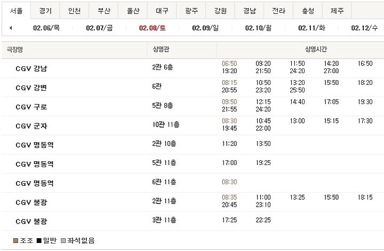Screen dimensions: 384x251
Task: Click the 5관 8층 screen cell
Action: [163, 105]
